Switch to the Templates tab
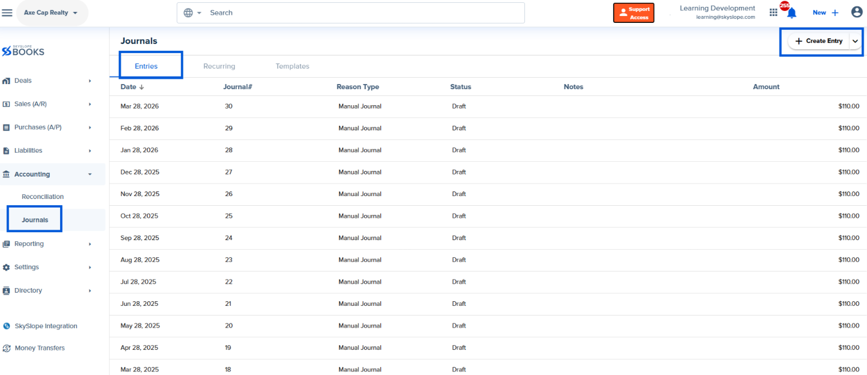 [292, 66]
